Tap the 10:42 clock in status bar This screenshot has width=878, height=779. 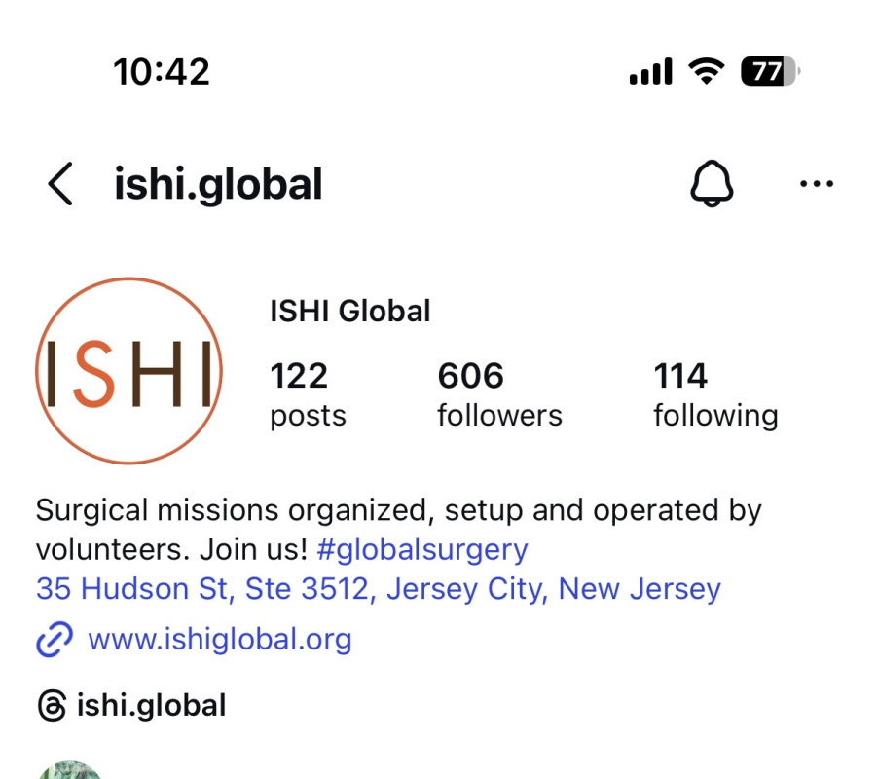[x=162, y=72]
